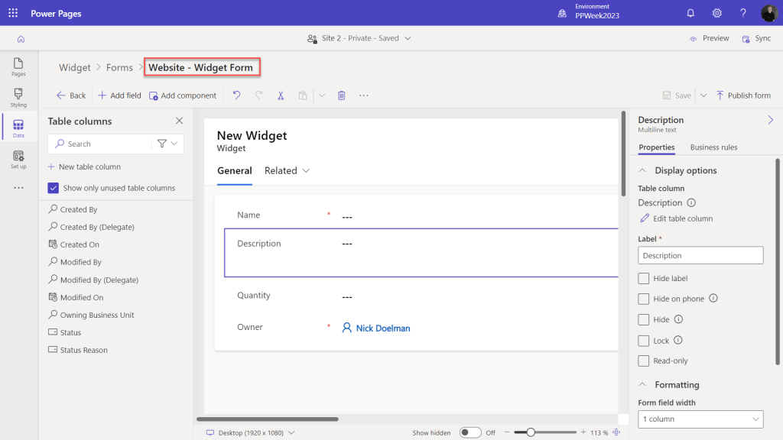Delete the selected Description field
This screenshot has width=783, height=440.
tap(341, 95)
